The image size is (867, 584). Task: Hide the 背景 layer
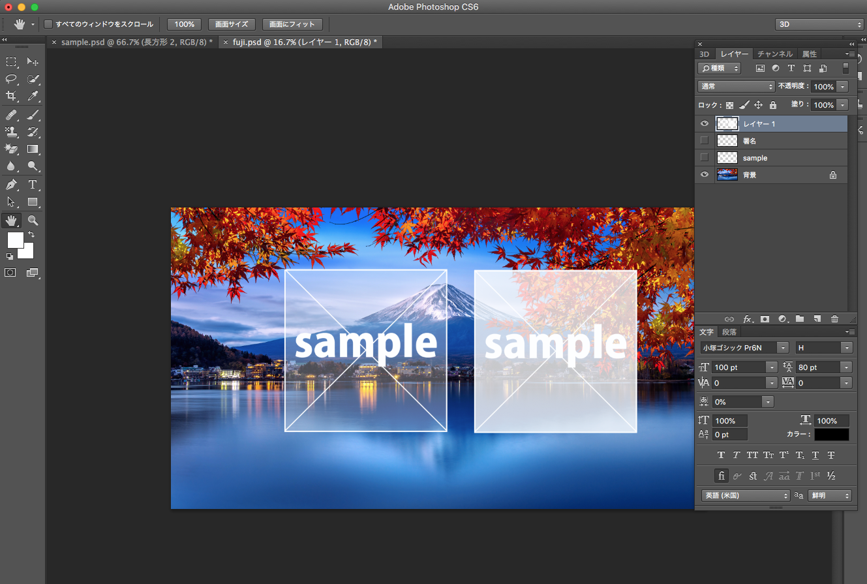click(x=704, y=175)
